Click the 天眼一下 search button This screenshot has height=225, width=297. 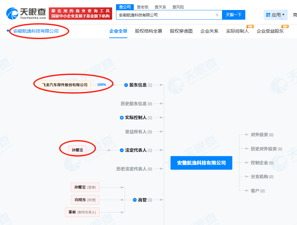[x=234, y=15]
